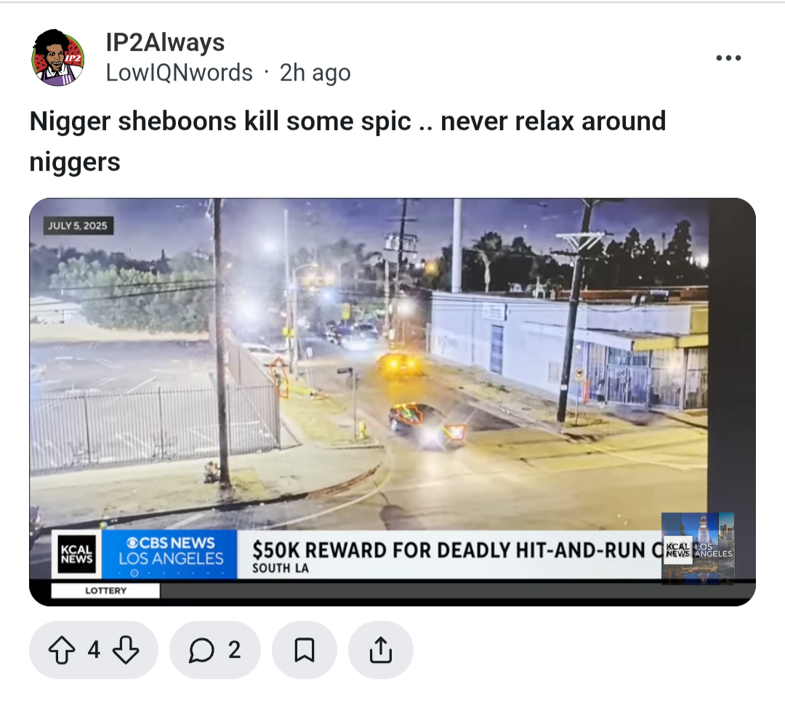Play the KCAL News video thumbnail
This screenshot has width=785, height=708.
coord(392,401)
